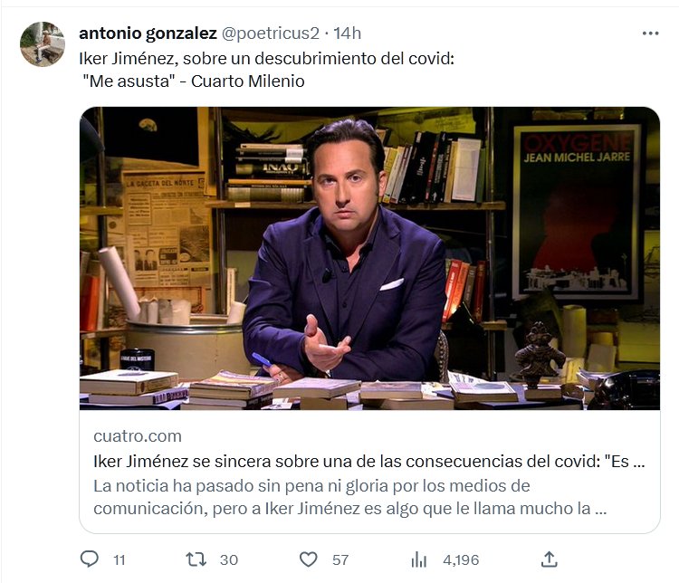
Task: Click card description starting "La noticia ha pasado"
Action: pyautogui.click(x=349, y=497)
